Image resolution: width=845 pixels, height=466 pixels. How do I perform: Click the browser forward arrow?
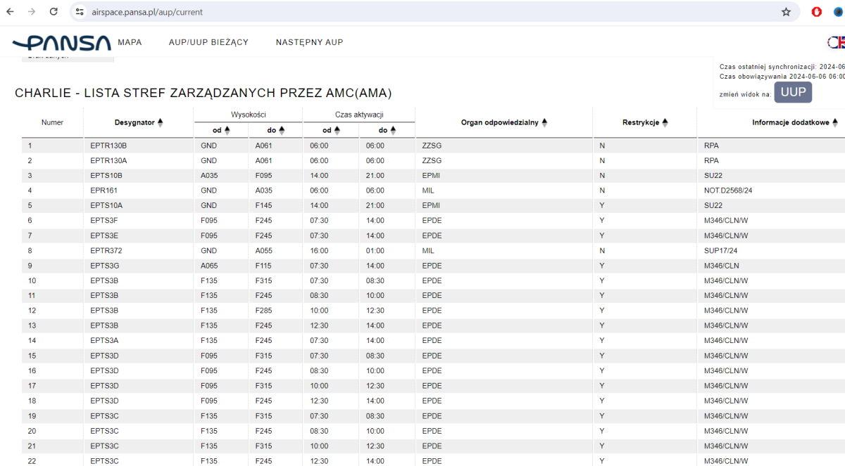(32, 12)
